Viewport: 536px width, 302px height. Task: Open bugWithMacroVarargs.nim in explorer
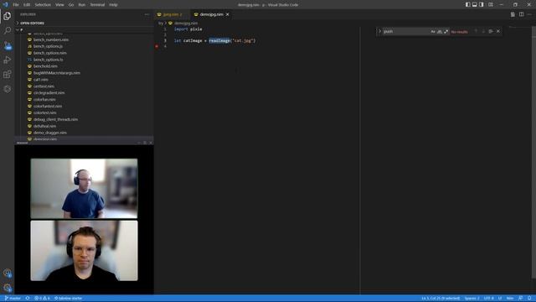tap(57, 73)
